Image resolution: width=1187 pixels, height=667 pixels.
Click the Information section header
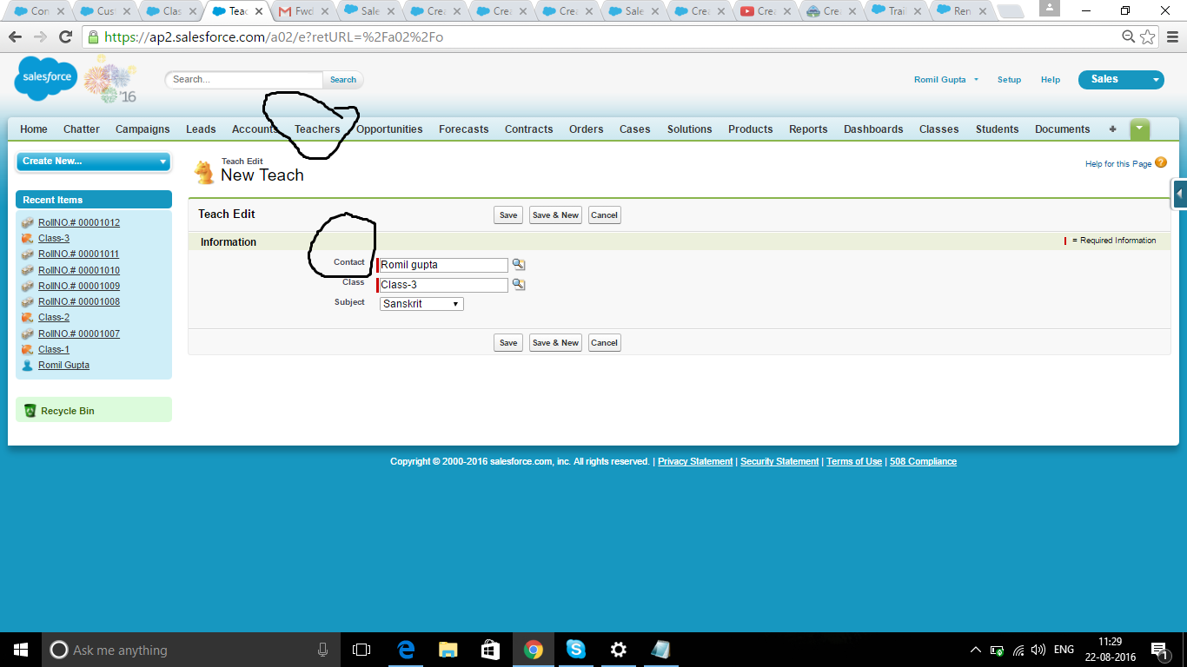[229, 242]
